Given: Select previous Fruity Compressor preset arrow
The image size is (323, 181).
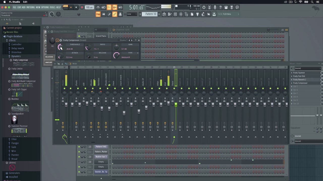Looking at the screenshot, I should (x=129, y=40).
